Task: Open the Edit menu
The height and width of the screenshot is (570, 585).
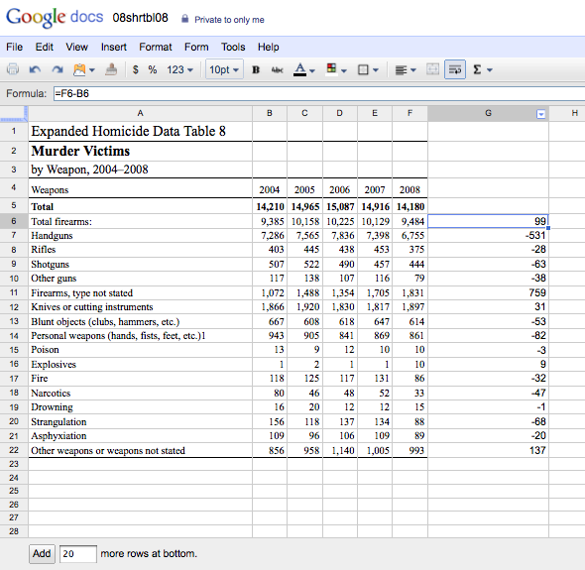Action: [44, 47]
